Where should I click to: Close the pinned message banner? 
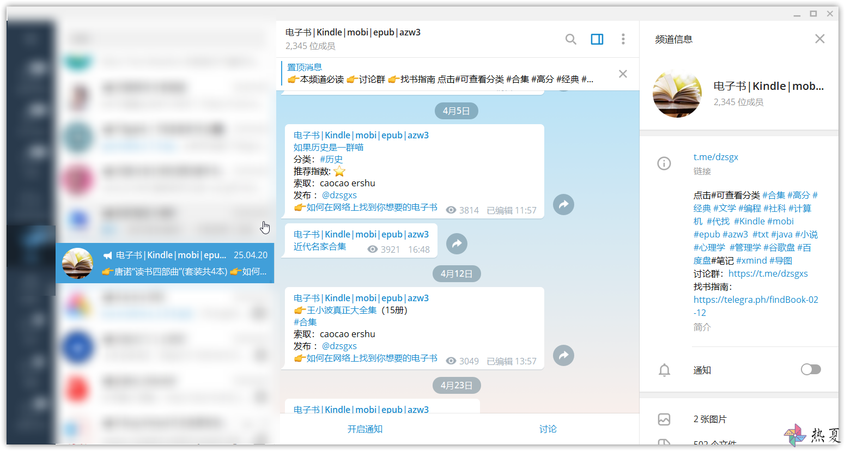click(x=623, y=74)
